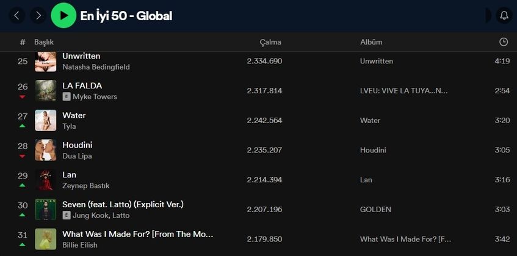This screenshot has height=256, width=517.
Task: Click the LA FALDA song title
Action: click(82, 85)
